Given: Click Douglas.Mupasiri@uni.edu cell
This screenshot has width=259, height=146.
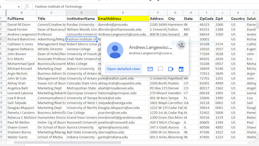Looking at the screenshot, I should (x=123, y=108).
